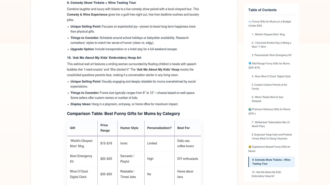Click the Humor Style column header

tap(129, 128)
